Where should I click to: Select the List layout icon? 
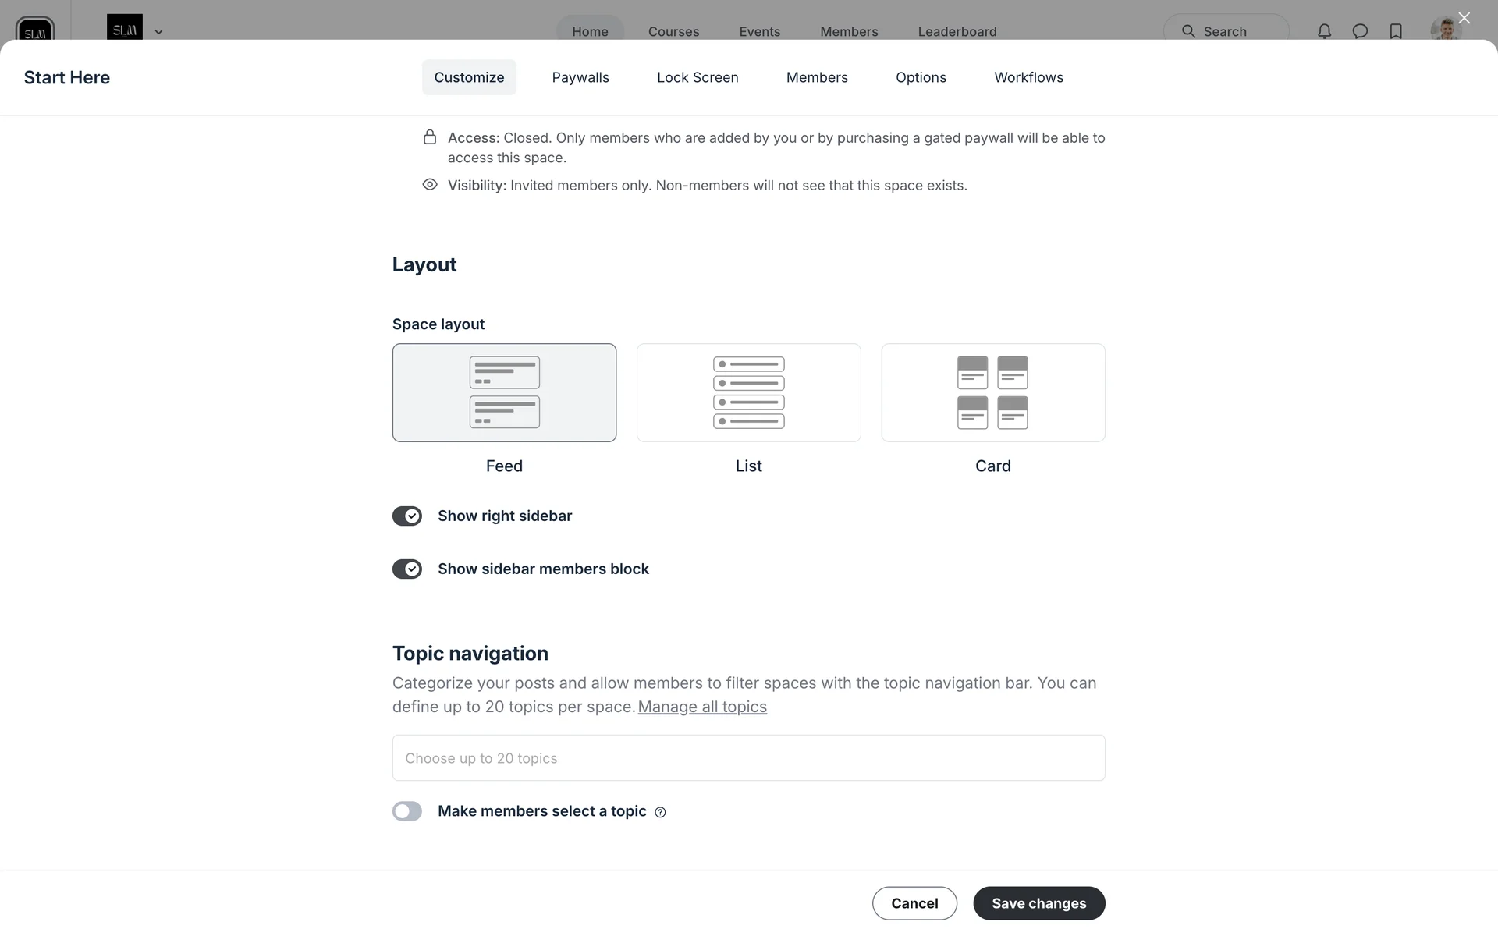click(x=748, y=392)
